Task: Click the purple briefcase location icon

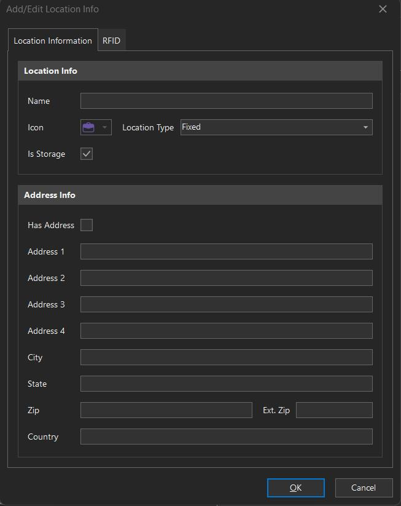Action: (88, 127)
